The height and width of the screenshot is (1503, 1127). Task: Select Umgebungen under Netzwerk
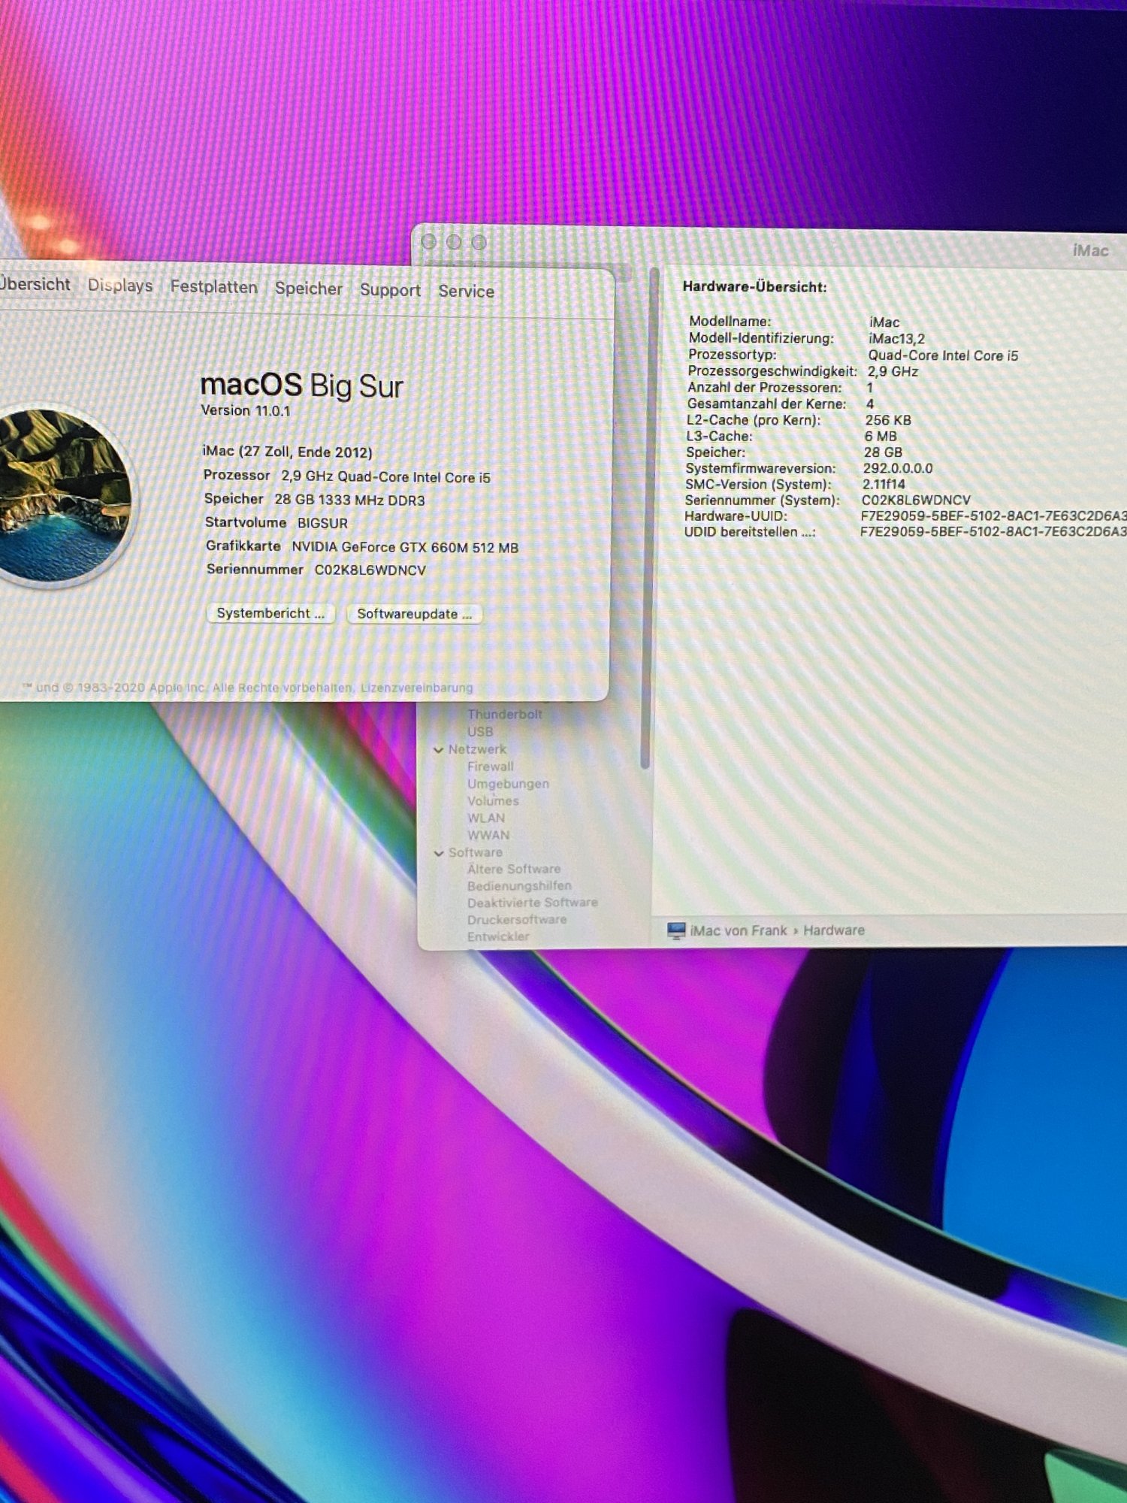pos(508,784)
